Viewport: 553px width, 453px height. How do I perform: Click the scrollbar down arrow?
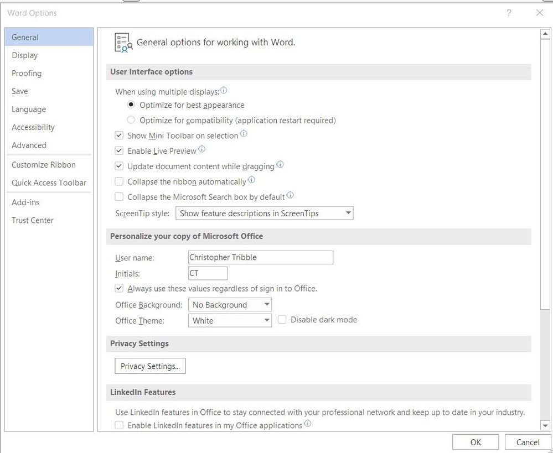click(545, 425)
